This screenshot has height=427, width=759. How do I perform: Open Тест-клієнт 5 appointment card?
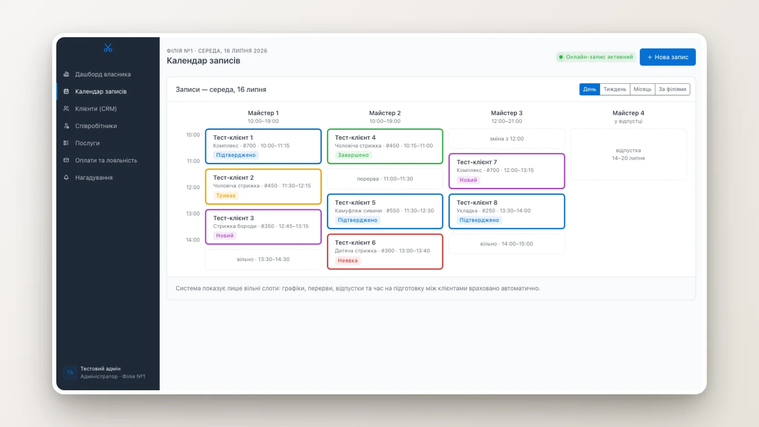coord(385,211)
